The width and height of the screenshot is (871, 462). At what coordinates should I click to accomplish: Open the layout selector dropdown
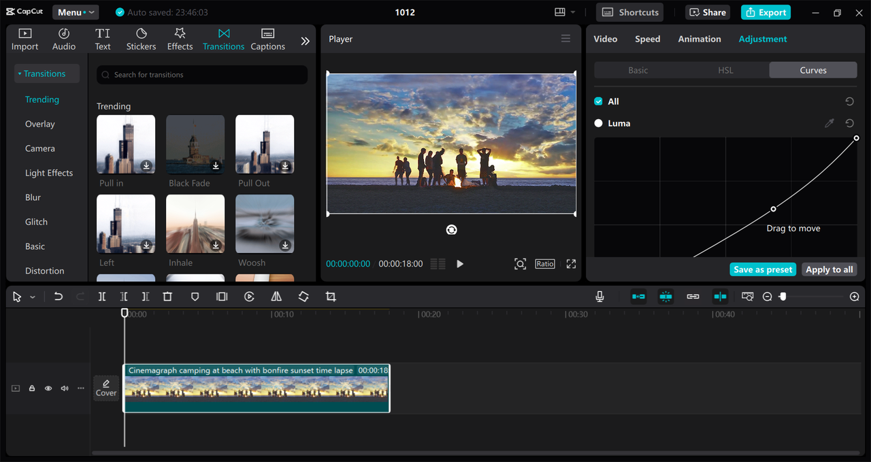point(565,12)
